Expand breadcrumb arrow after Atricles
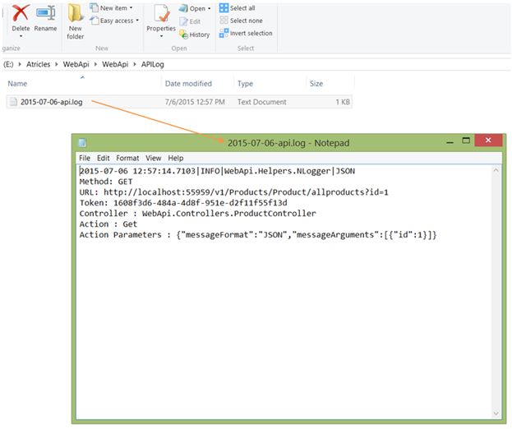 (57, 64)
